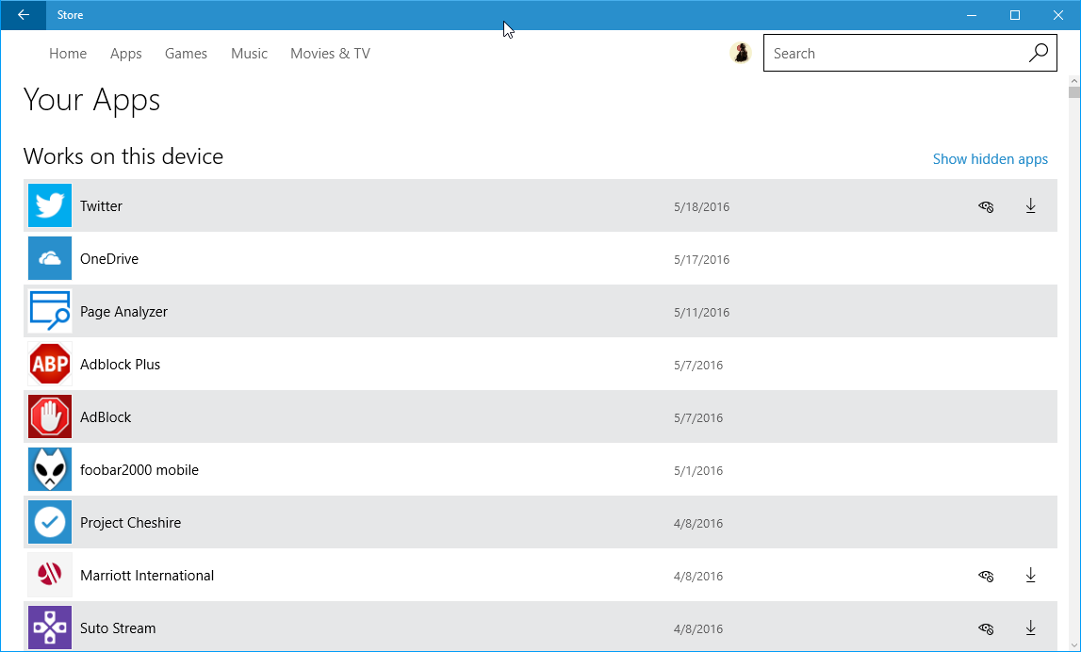Image resolution: width=1081 pixels, height=652 pixels.
Task: Open the user account avatar
Action: (x=741, y=53)
